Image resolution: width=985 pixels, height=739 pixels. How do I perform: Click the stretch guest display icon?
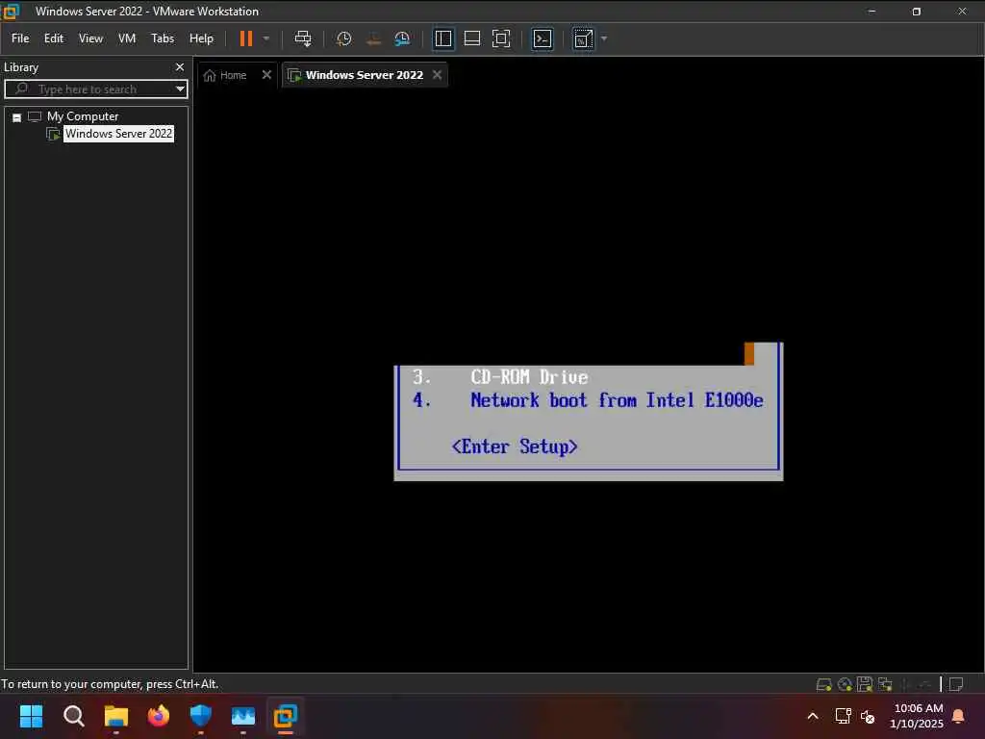pos(583,38)
